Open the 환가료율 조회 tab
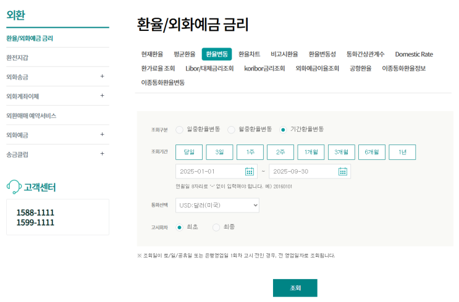459x302 pixels. [x=158, y=69]
